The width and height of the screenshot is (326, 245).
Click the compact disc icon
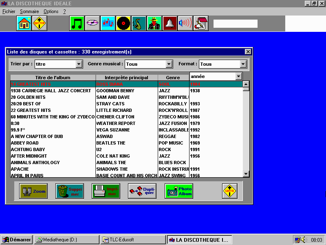tap(93, 23)
